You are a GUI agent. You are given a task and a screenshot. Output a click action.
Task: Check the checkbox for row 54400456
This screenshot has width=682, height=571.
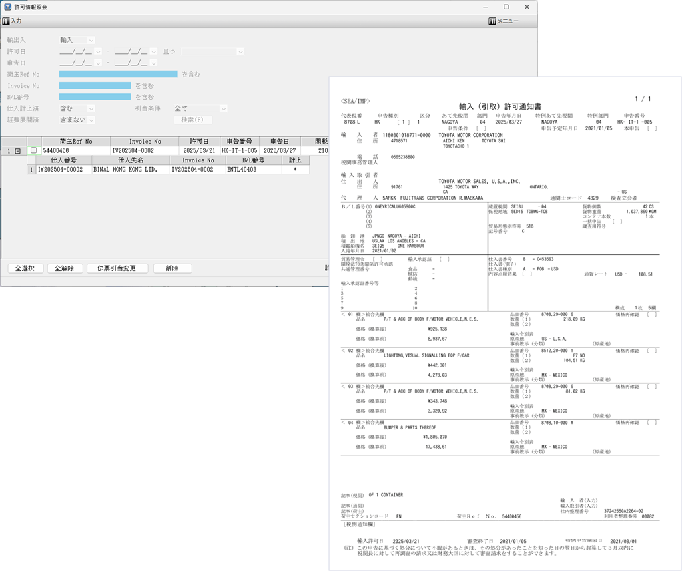pyautogui.click(x=34, y=151)
